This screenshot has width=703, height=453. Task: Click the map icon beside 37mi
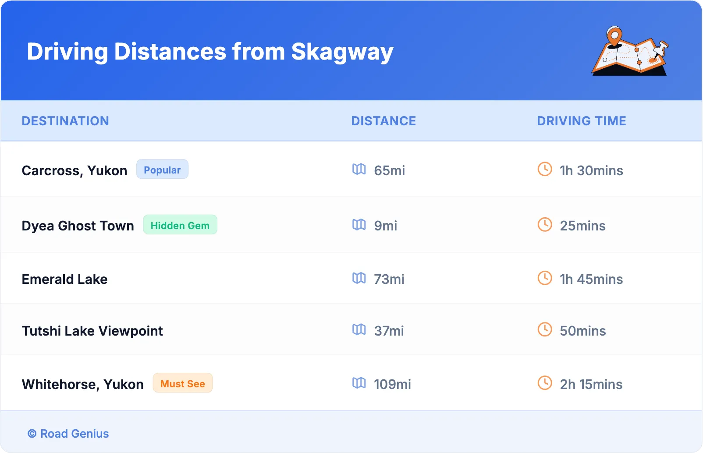359,329
